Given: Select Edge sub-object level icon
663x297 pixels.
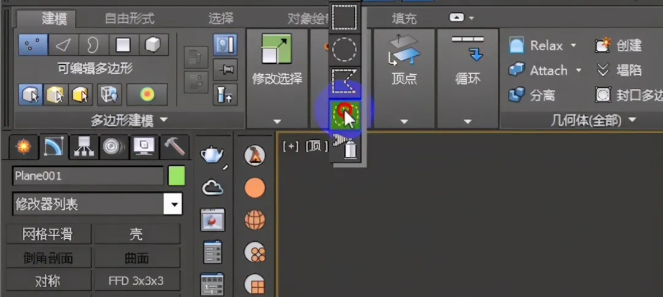Looking at the screenshot, I should (63, 45).
